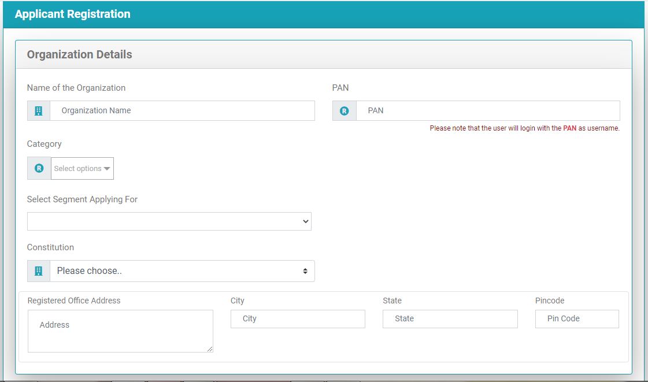Click the Address textarea resize handle
This screenshot has height=382, width=648.
tap(210, 349)
